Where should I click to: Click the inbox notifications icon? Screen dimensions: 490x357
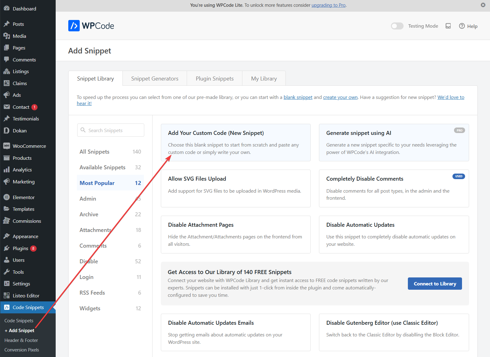[x=448, y=26]
